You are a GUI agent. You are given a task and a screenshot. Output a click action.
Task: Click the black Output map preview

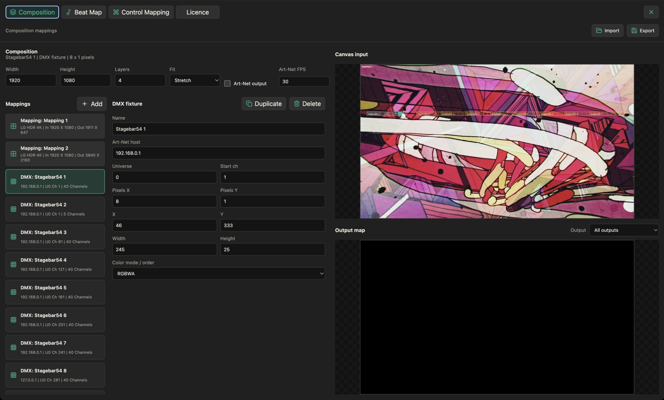click(x=497, y=317)
